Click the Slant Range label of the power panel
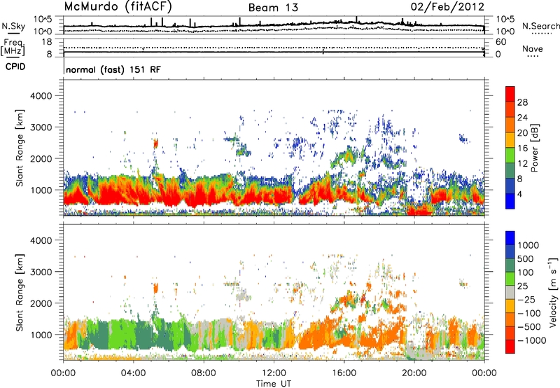The height and width of the screenshot is (388, 560). 20,148
